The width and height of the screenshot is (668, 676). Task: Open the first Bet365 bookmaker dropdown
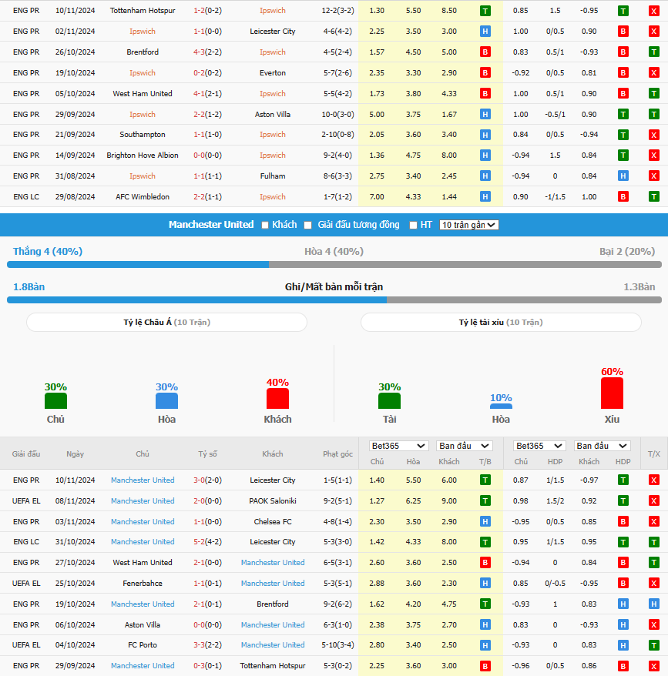(x=399, y=446)
